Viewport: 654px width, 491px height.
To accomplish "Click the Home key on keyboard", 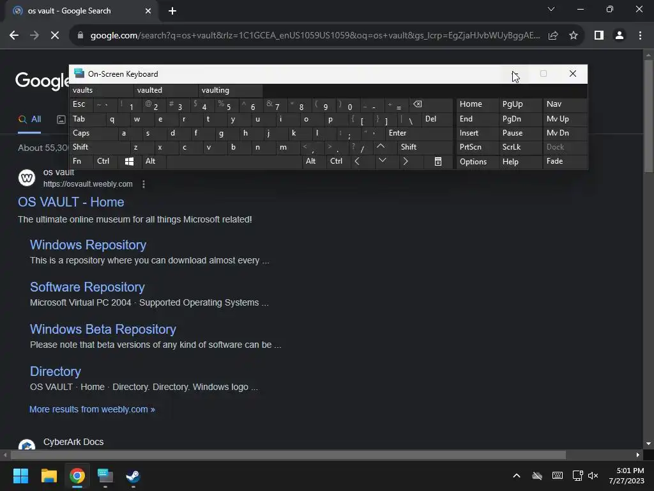I will (477, 104).
